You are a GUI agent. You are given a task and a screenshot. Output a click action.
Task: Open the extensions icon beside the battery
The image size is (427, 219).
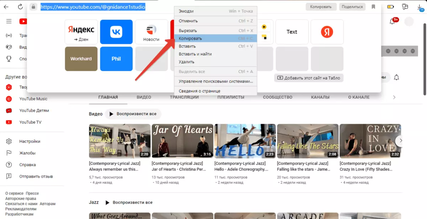pyautogui.click(x=405, y=7)
